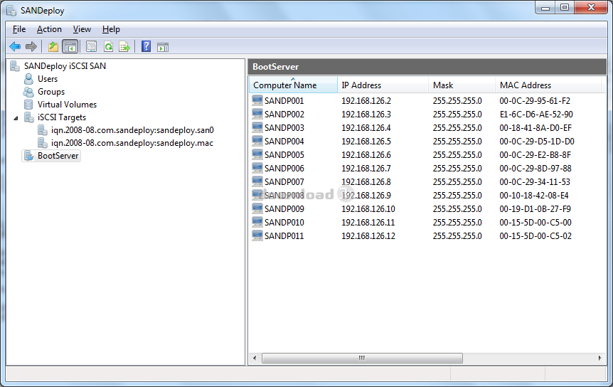Click the BootServer tree icon
This screenshot has height=387, width=613.
[29, 156]
